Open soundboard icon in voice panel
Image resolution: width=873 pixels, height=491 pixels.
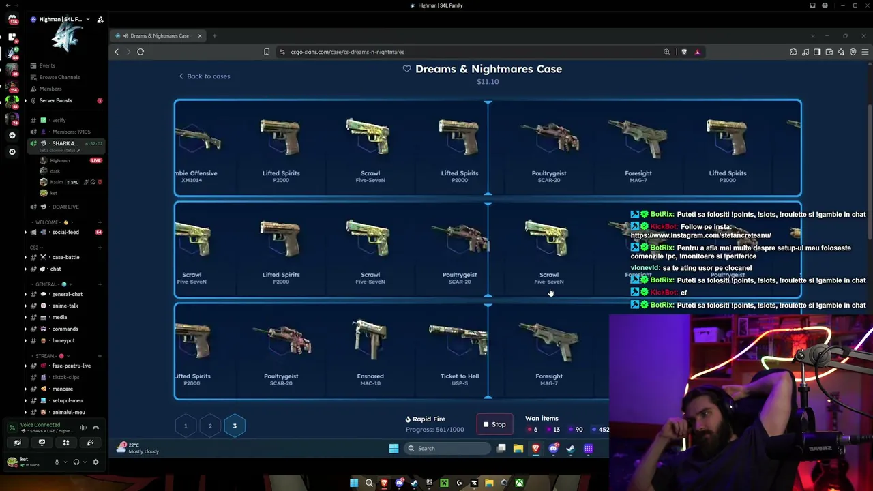coord(90,443)
